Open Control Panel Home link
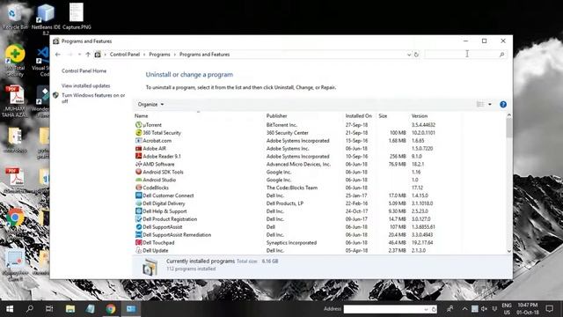Viewport: 563px width, 317px height. (x=84, y=71)
